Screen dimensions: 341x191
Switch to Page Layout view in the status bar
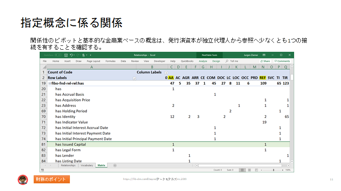pyautogui.click(x=249, y=170)
